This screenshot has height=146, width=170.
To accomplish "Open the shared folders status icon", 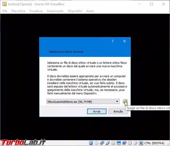I will click(x=113, y=143).
